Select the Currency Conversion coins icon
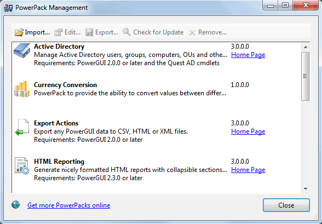Image resolution: width=322 pixels, height=224 pixels. (x=22, y=89)
